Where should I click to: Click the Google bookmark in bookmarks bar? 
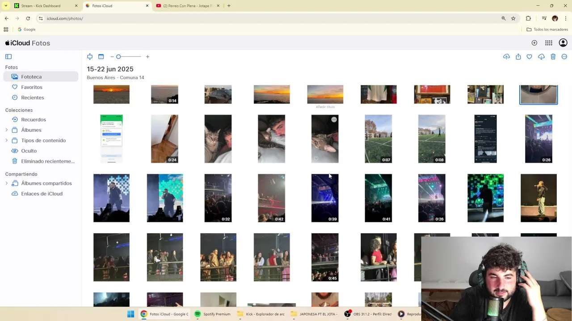(x=26, y=29)
